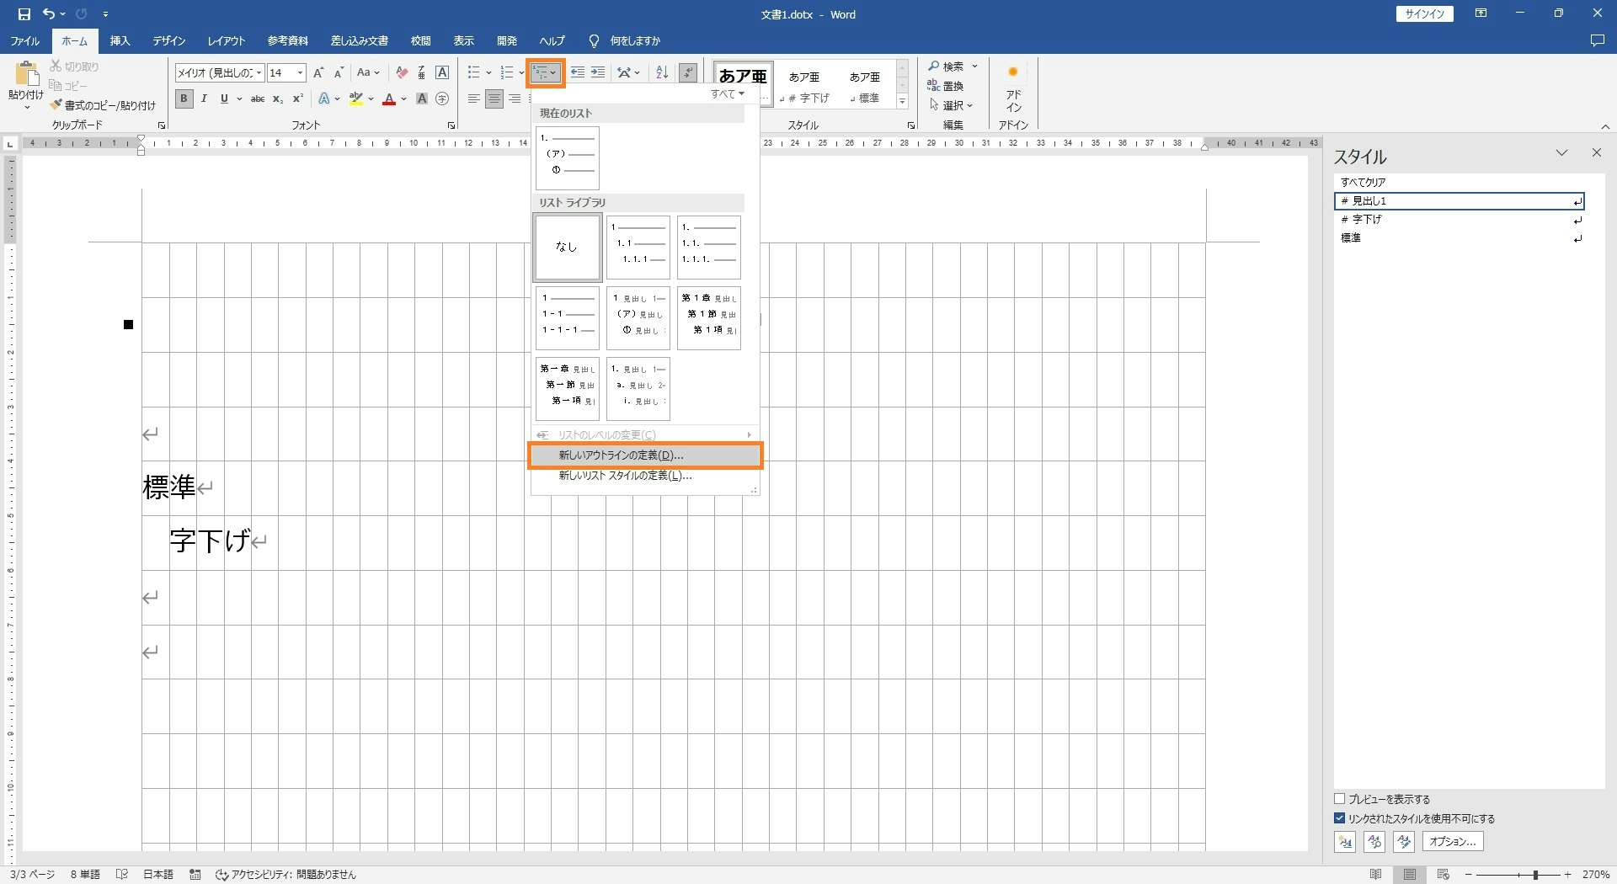Open the font size dropdown

coord(300,73)
